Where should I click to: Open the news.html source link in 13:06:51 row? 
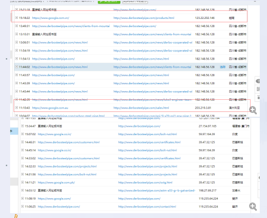(x=60, y=43)
